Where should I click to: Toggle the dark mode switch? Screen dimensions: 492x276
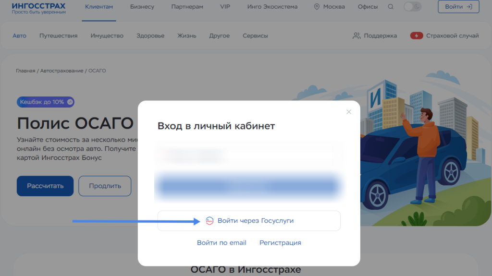(x=412, y=7)
